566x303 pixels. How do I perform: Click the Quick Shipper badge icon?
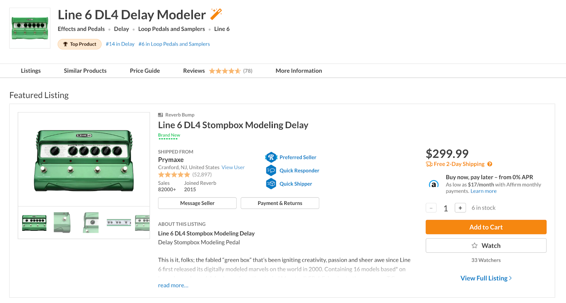pos(271,184)
